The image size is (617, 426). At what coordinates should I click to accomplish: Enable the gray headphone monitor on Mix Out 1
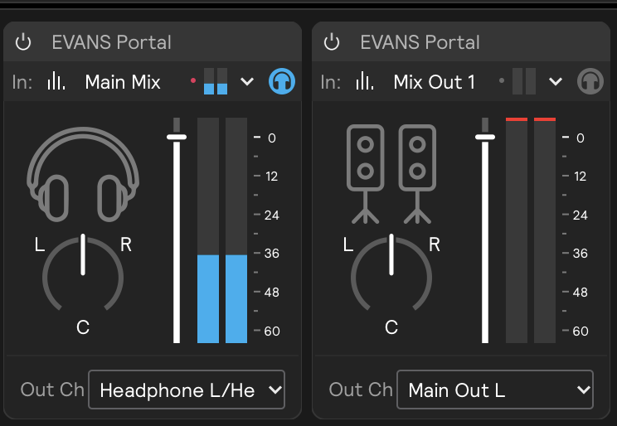tap(590, 81)
